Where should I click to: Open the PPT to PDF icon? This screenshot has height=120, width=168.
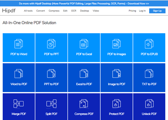(51, 74)
